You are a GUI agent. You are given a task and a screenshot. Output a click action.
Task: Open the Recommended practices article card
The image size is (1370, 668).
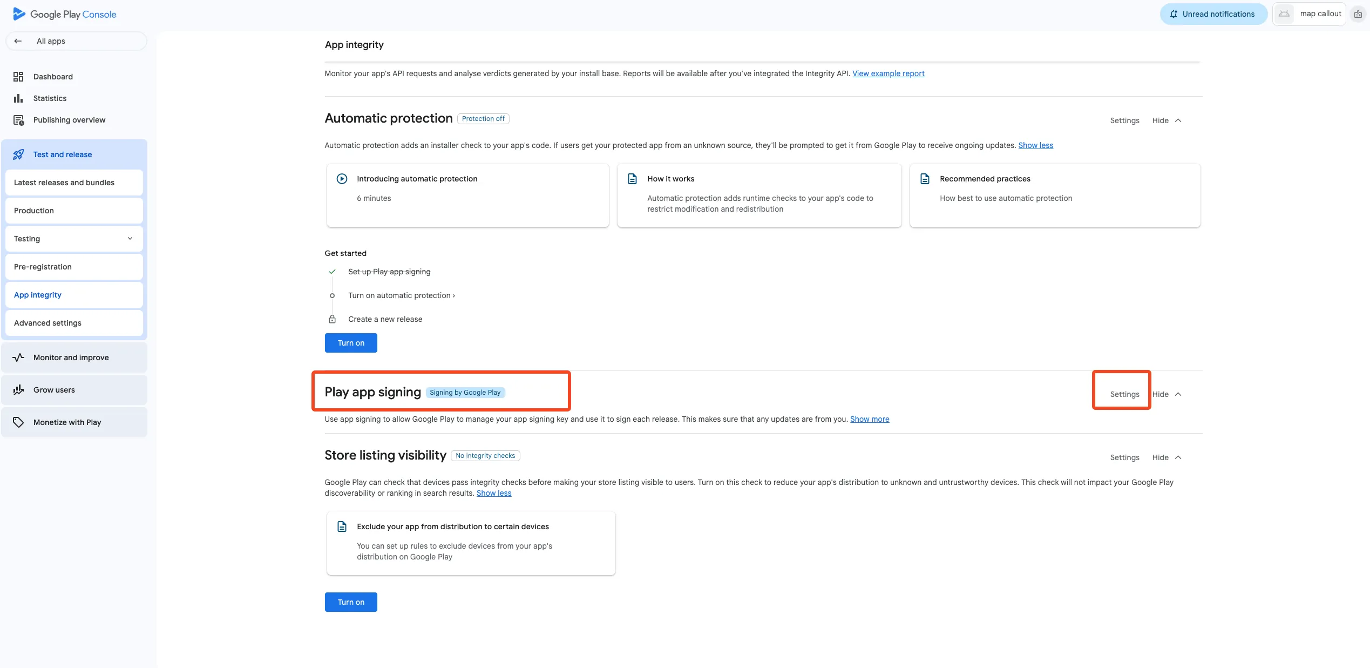(x=1055, y=195)
